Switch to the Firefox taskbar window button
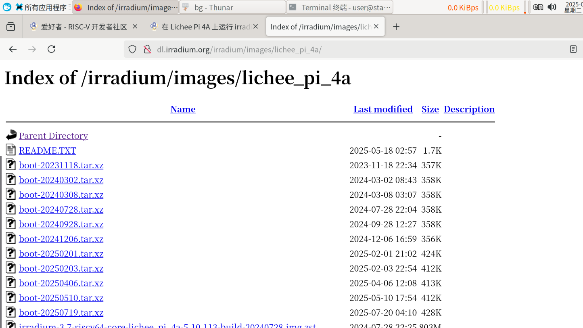This screenshot has height=328, width=583. [x=125, y=7]
